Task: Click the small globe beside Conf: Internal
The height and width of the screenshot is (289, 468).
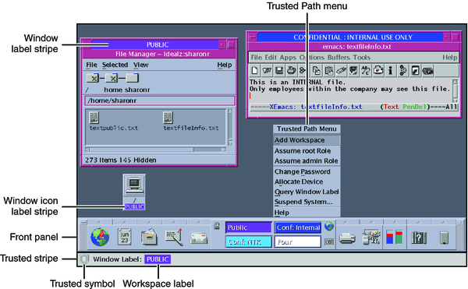Action: (x=329, y=226)
